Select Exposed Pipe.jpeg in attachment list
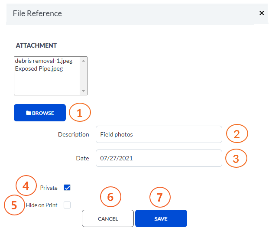272x231 pixels. pos(39,68)
